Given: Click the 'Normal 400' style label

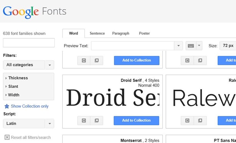Looking at the screenshot, I should pyautogui.click(x=149, y=86).
